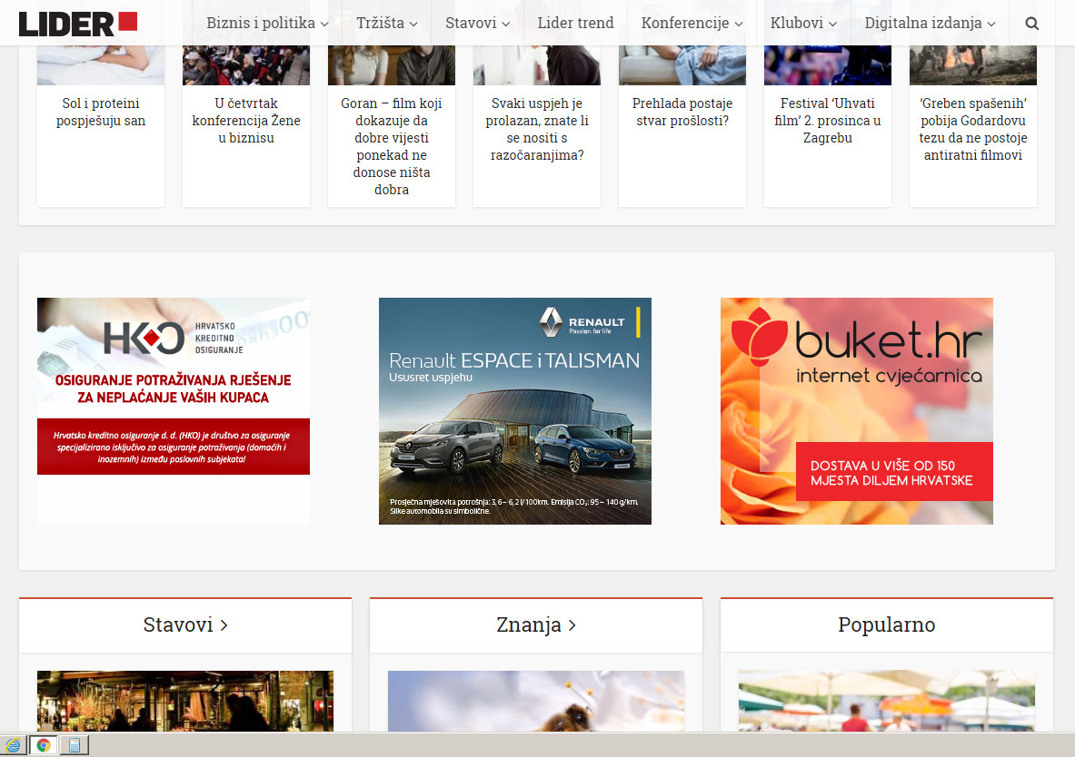Open the calculator taskbar icon
This screenshot has height=757, width=1075.
coord(74,744)
